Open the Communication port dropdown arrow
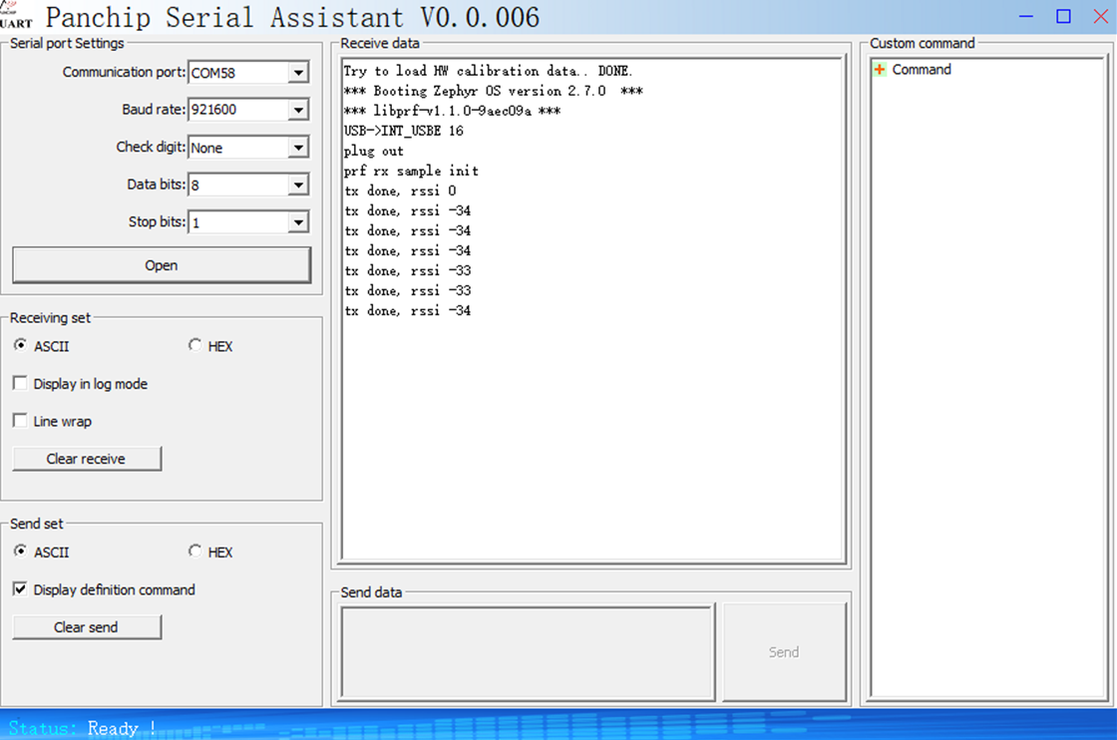Image resolution: width=1117 pixels, height=740 pixels. (298, 73)
